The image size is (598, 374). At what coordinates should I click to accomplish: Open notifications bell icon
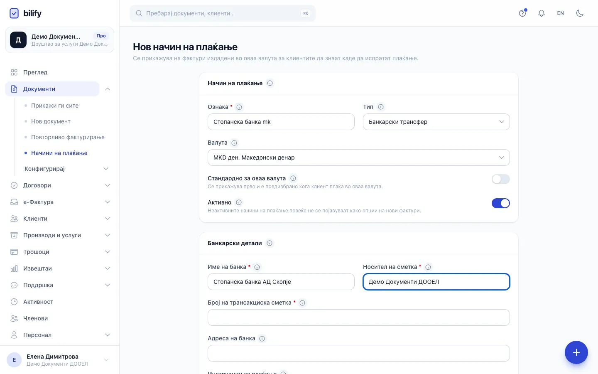(542, 13)
